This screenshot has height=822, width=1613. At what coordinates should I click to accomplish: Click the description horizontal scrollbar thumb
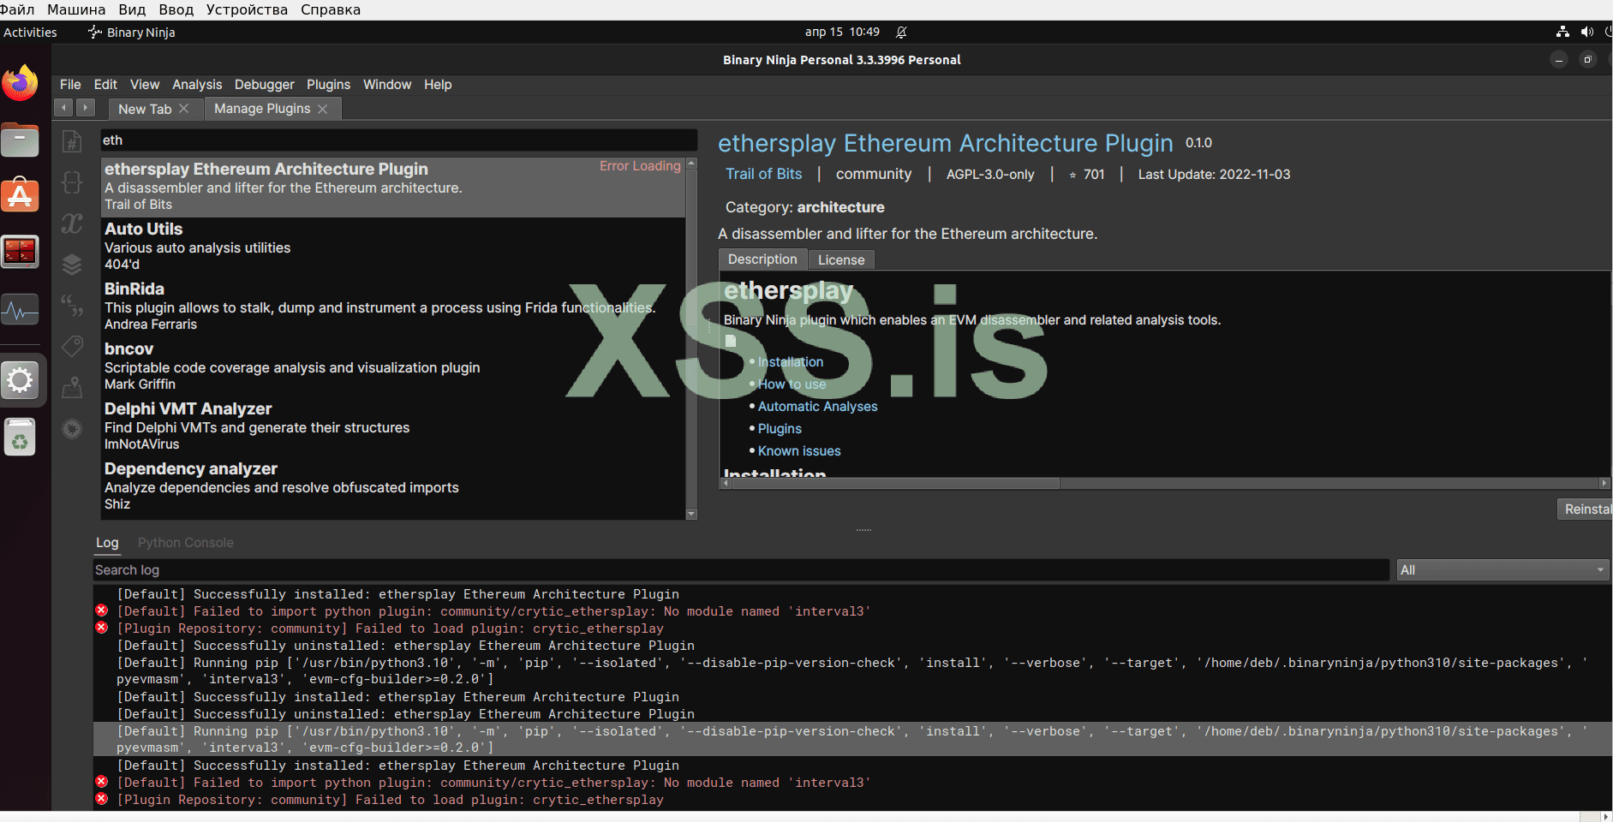pos(895,483)
